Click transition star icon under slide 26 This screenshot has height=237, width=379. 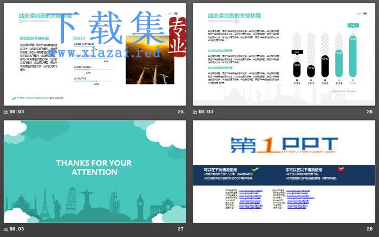click(195, 112)
